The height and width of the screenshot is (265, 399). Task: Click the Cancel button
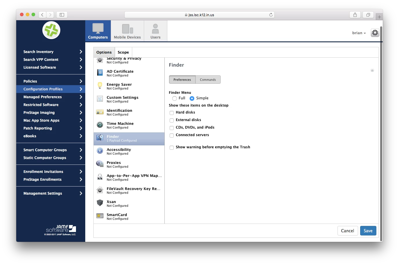[x=348, y=231]
